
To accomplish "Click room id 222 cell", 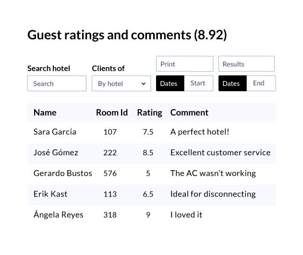I will pos(110,153).
